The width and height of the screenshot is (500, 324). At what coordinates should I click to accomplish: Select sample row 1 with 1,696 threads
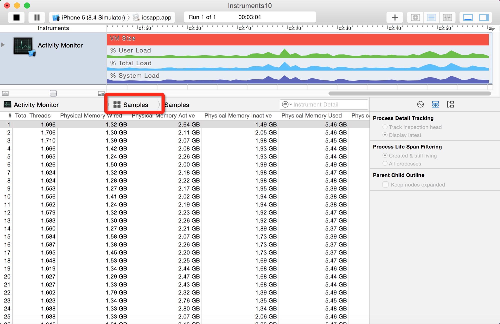click(x=185, y=124)
